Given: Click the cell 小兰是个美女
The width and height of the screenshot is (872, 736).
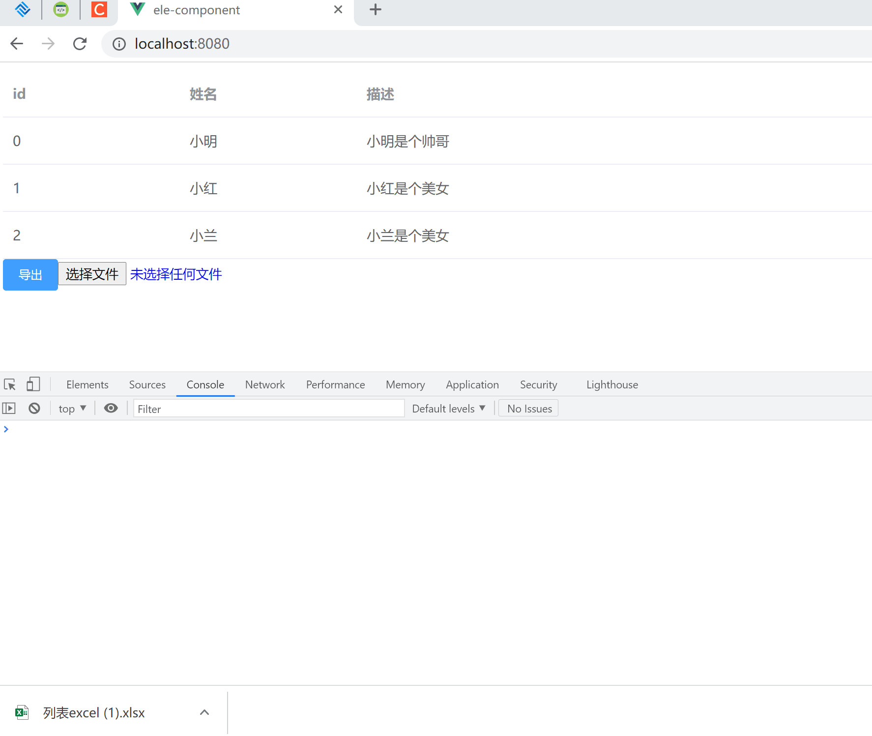Looking at the screenshot, I should 408,236.
